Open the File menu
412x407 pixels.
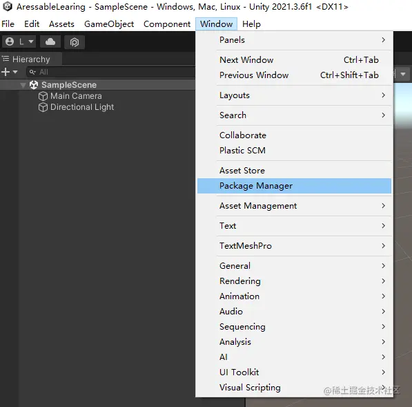pyautogui.click(x=8, y=24)
